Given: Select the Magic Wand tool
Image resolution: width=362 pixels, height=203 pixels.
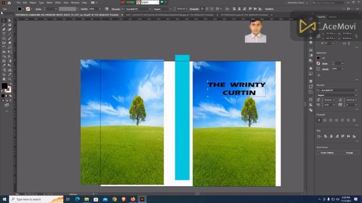Looking at the screenshot, I should point(4,25).
